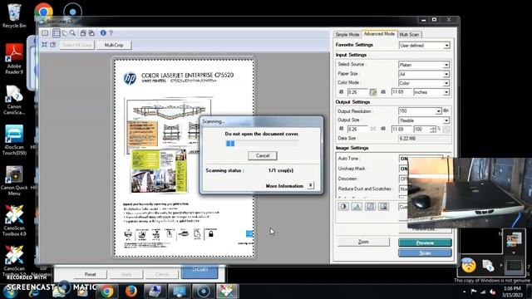Open the help question mark icon

tap(111, 33)
